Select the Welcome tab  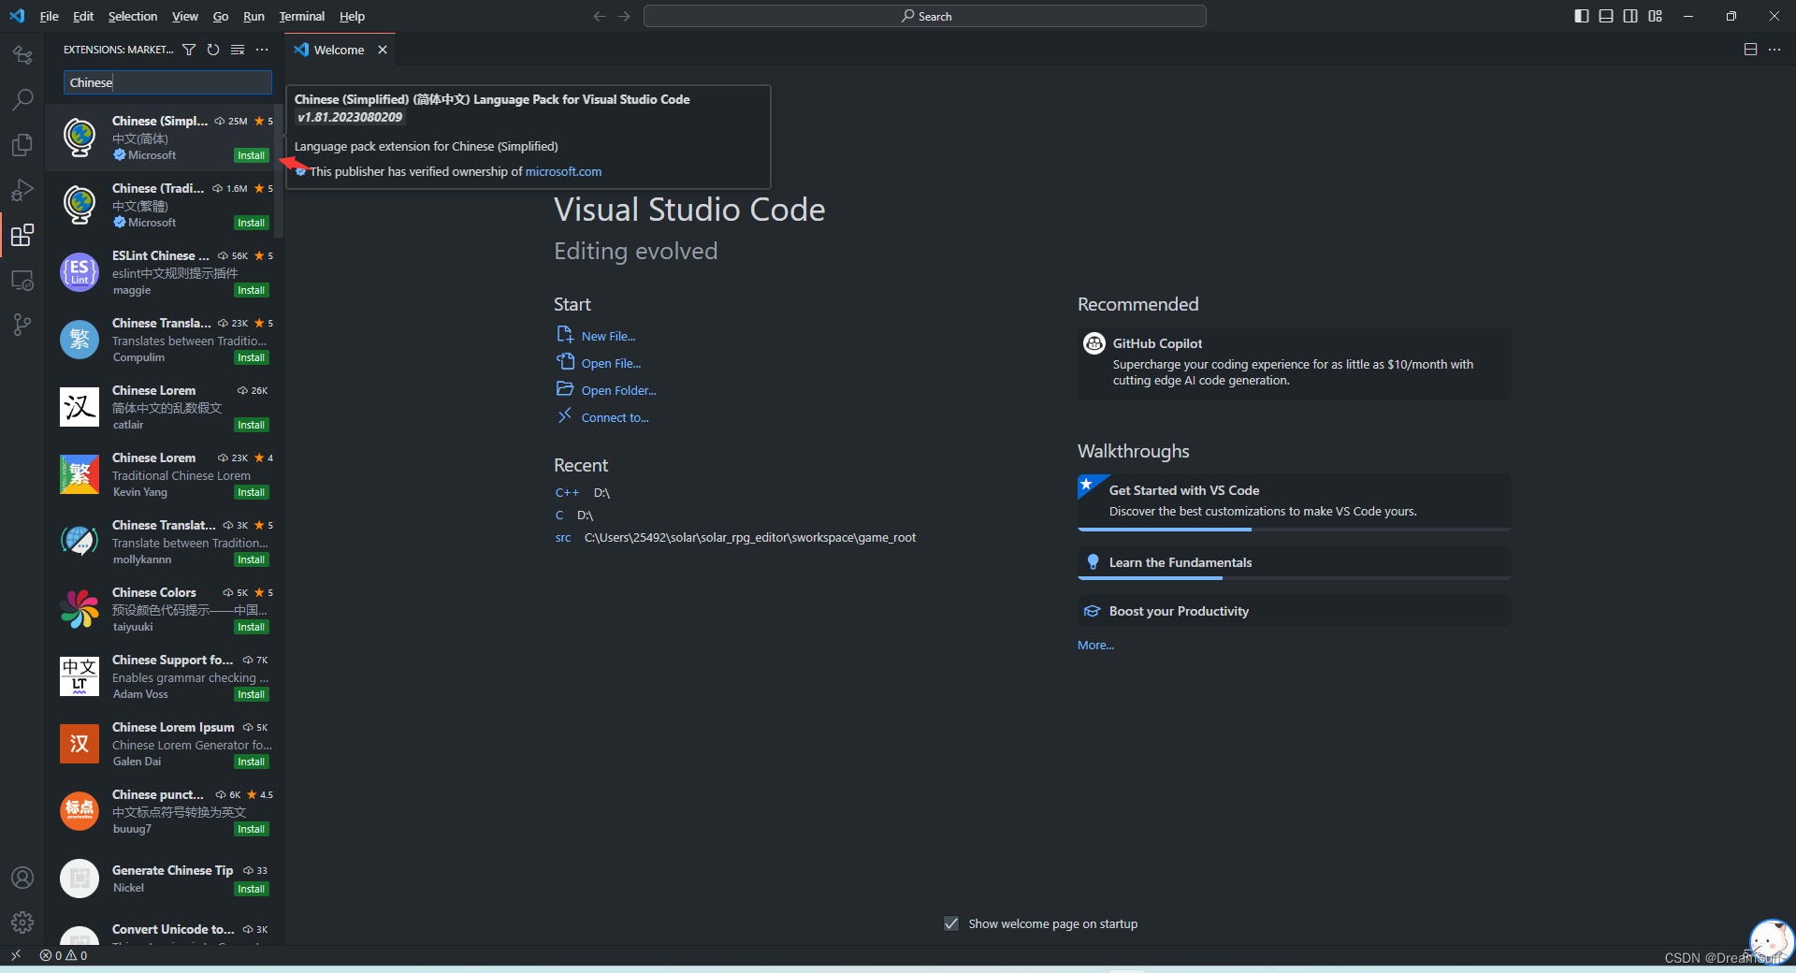point(339,50)
